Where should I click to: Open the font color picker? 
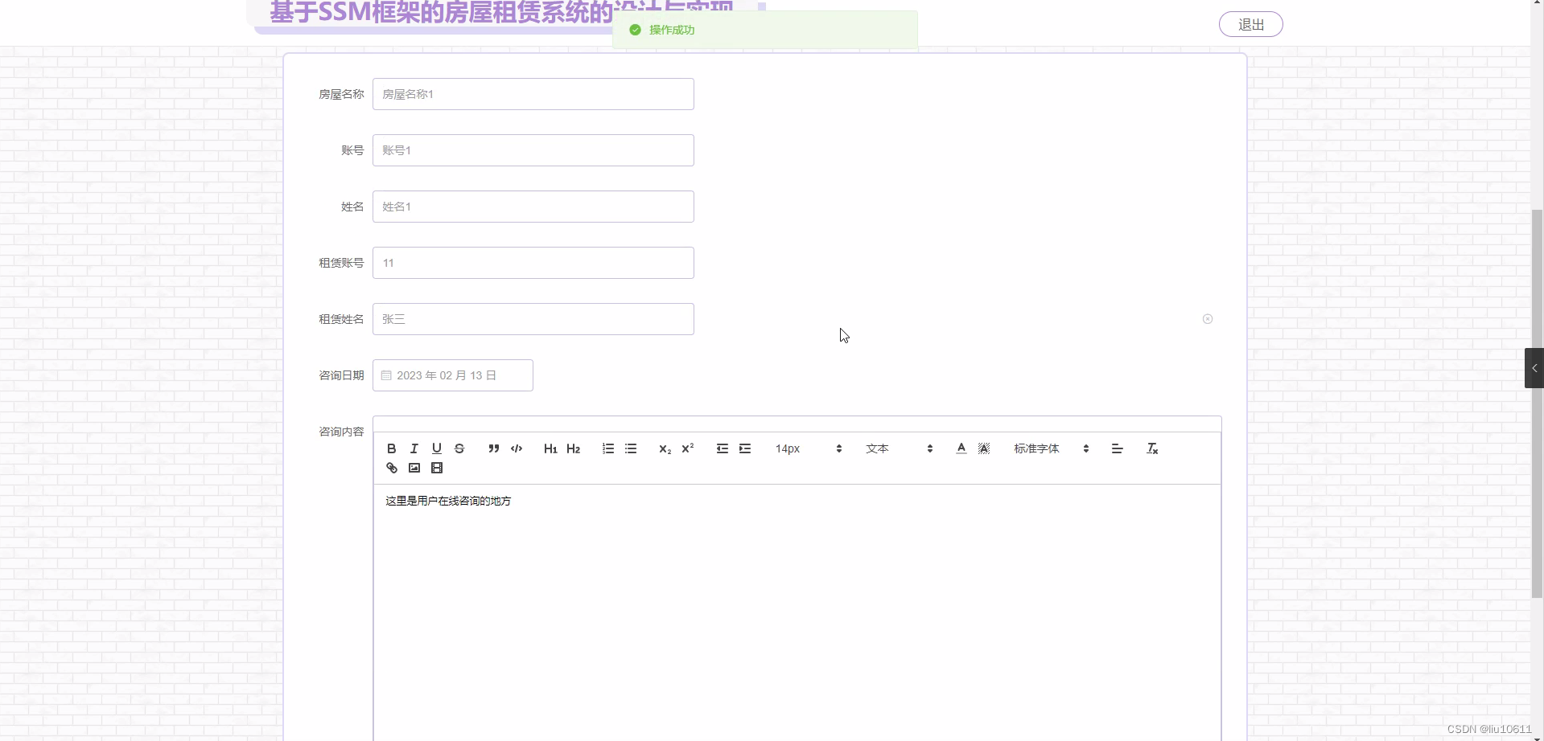click(961, 448)
